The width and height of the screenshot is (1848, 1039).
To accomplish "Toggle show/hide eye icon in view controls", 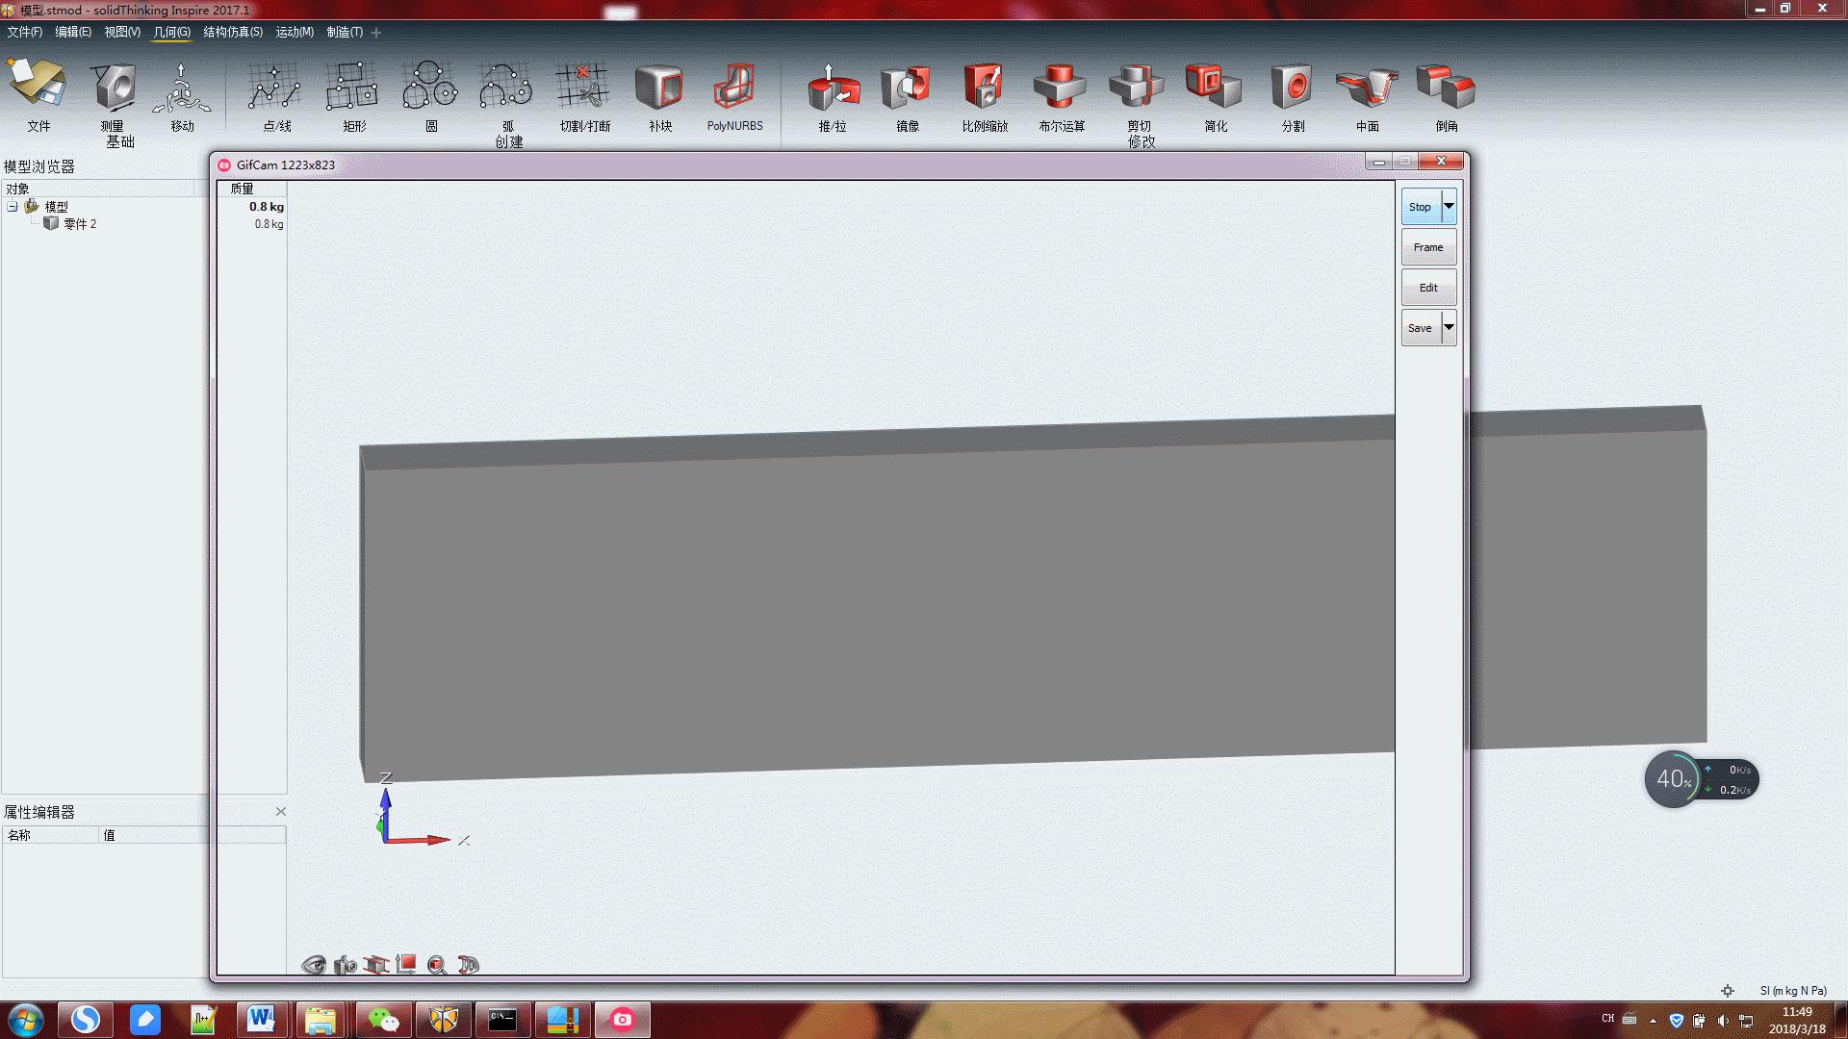I will (314, 965).
